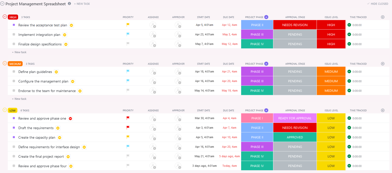
Task: Collapse the LOW priority group
Action: [x=5, y=109]
